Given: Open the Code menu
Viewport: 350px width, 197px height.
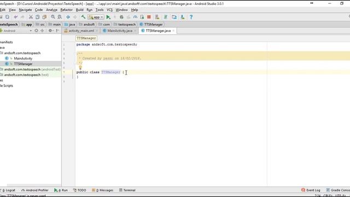Looking at the screenshot, I should (39, 10).
